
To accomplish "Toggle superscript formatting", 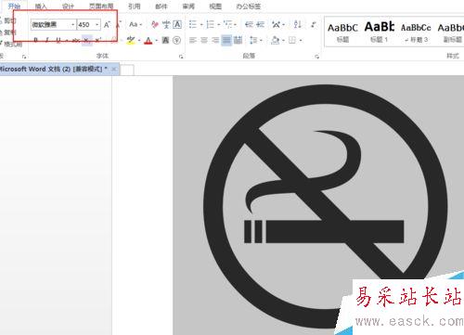I will [98, 40].
